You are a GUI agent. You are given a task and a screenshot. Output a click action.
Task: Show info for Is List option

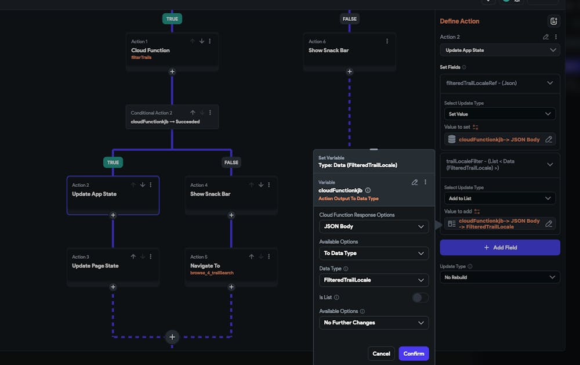click(x=336, y=297)
